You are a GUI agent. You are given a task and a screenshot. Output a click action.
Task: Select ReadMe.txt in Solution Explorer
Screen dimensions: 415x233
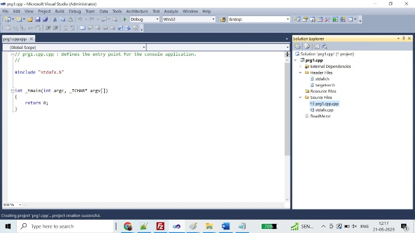(x=320, y=116)
